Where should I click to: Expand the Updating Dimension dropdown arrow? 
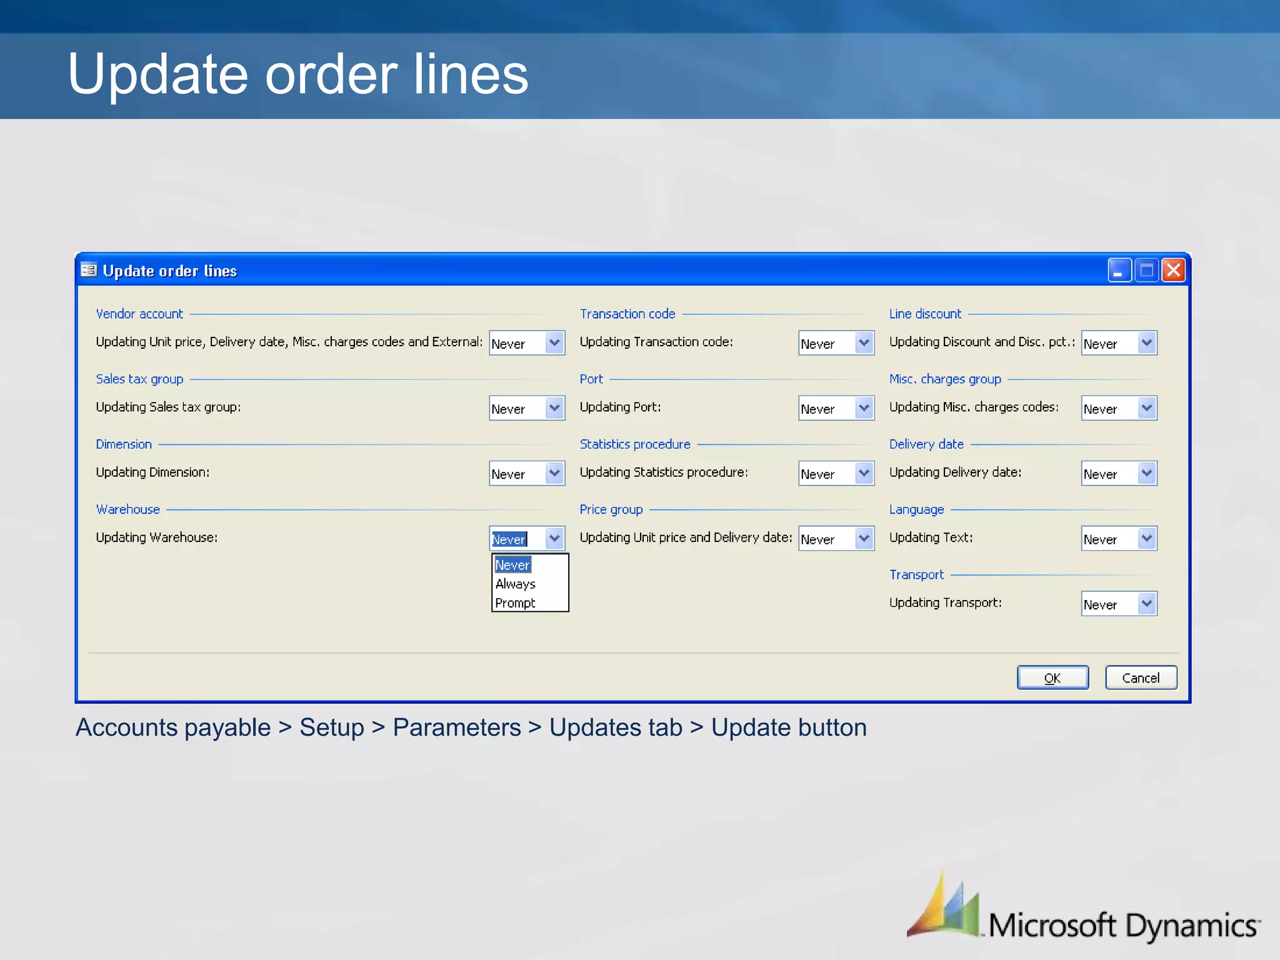pos(554,473)
